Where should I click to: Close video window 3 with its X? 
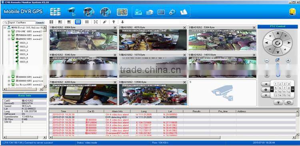click(254, 28)
